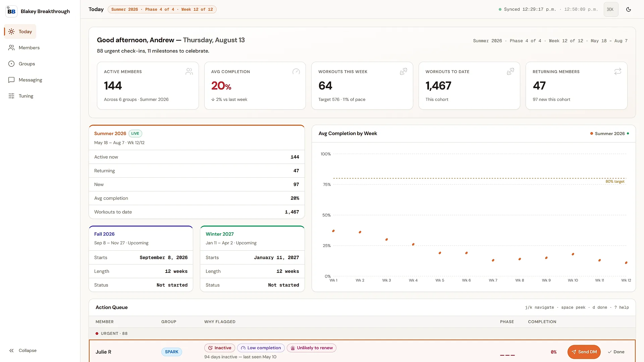Select the Workouts To Date 1,467 value
Image resolution: width=644 pixels, height=362 pixels.
[438, 86]
